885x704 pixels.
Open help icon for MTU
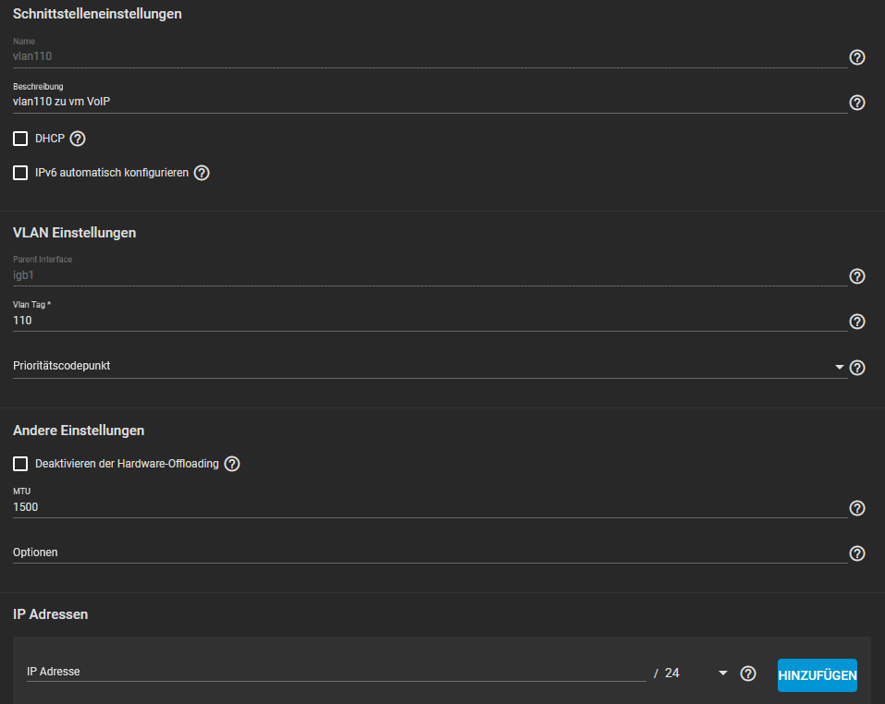pos(856,508)
